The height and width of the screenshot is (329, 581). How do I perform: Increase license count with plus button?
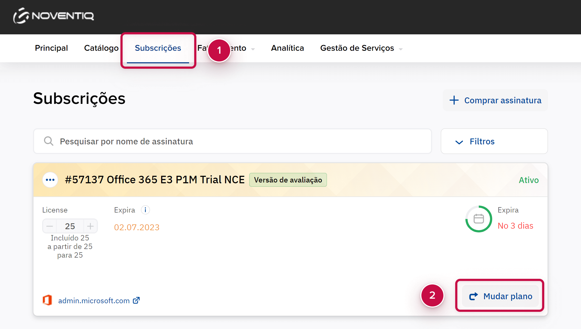(x=90, y=226)
